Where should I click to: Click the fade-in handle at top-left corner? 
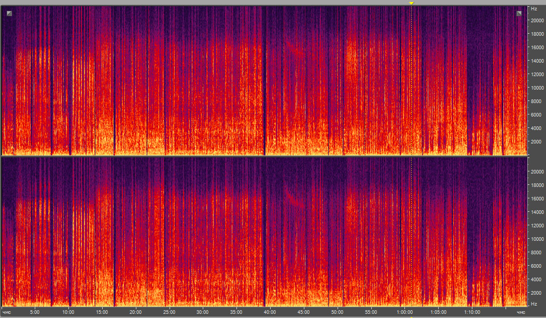[x=9, y=13]
